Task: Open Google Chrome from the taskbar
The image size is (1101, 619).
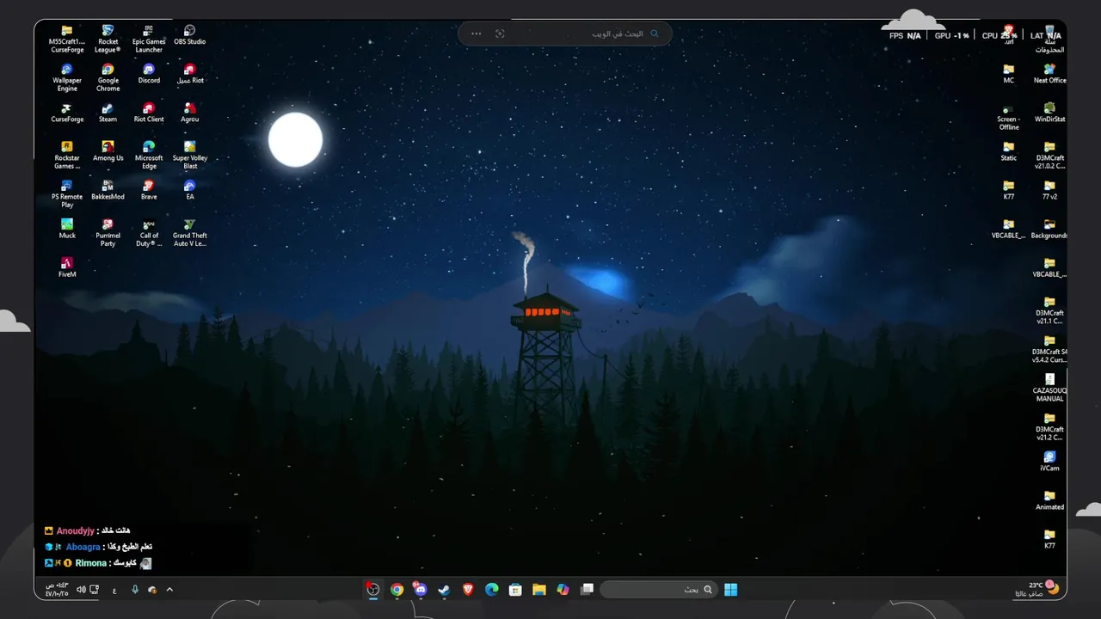Action: [x=397, y=590]
